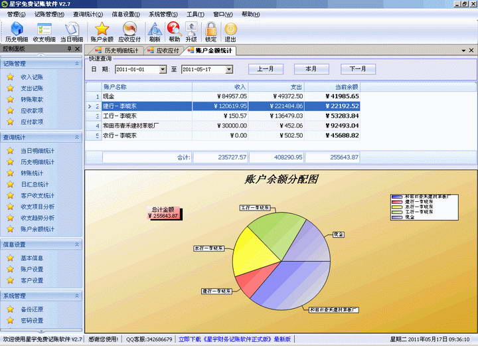Open 收支趋势分析 in control panel
Image resolution: width=478 pixels, height=346 pixels.
point(37,218)
